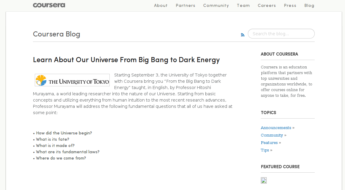This screenshot has height=190, width=345.
Task: Focus the Search the blog field
Action: tap(281, 33)
